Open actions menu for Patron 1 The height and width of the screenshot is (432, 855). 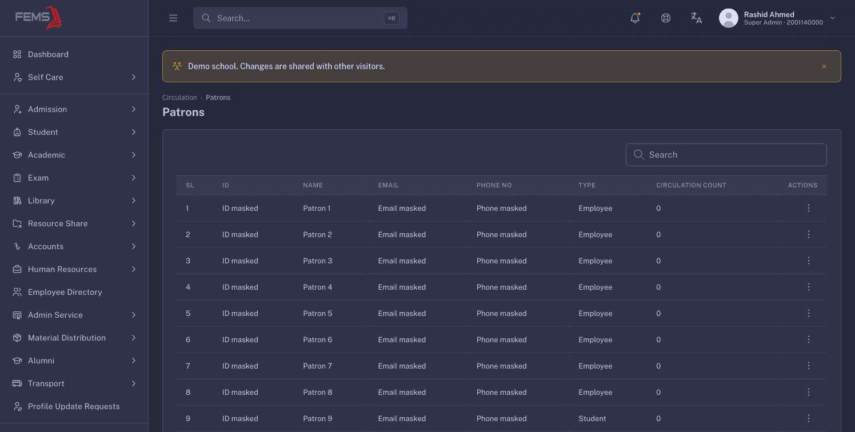809,208
